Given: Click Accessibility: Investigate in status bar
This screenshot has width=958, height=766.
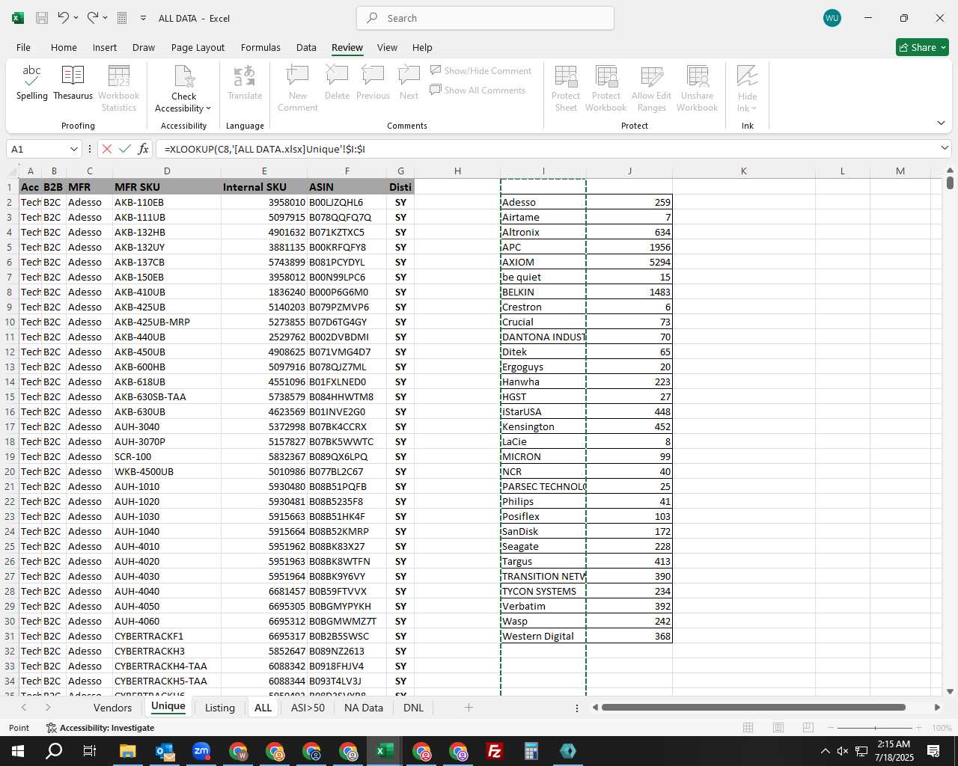Looking at the screenshot, I should [x=100, y=728].
